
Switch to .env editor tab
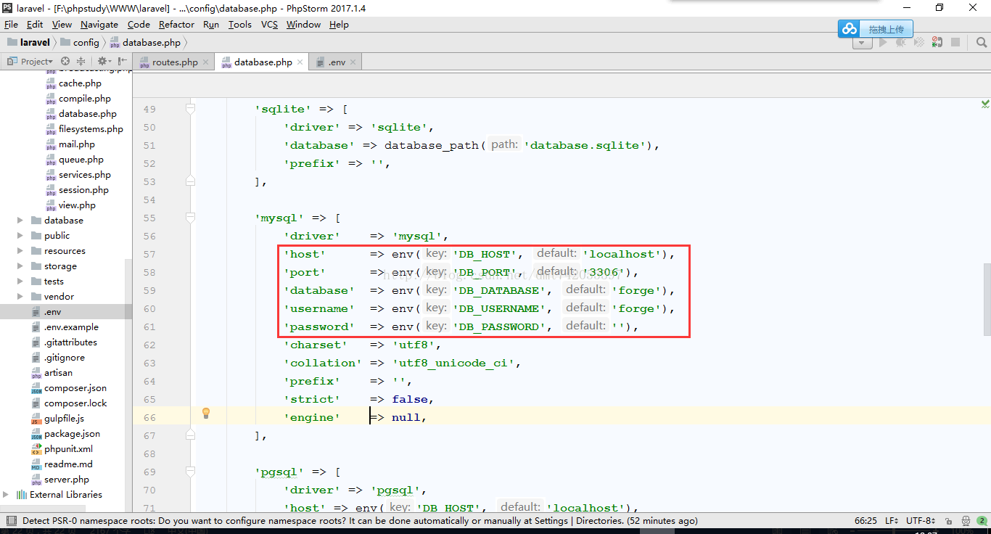[335, 62]
